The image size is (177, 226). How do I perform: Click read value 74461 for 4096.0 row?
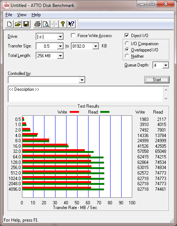coord(160,189)
